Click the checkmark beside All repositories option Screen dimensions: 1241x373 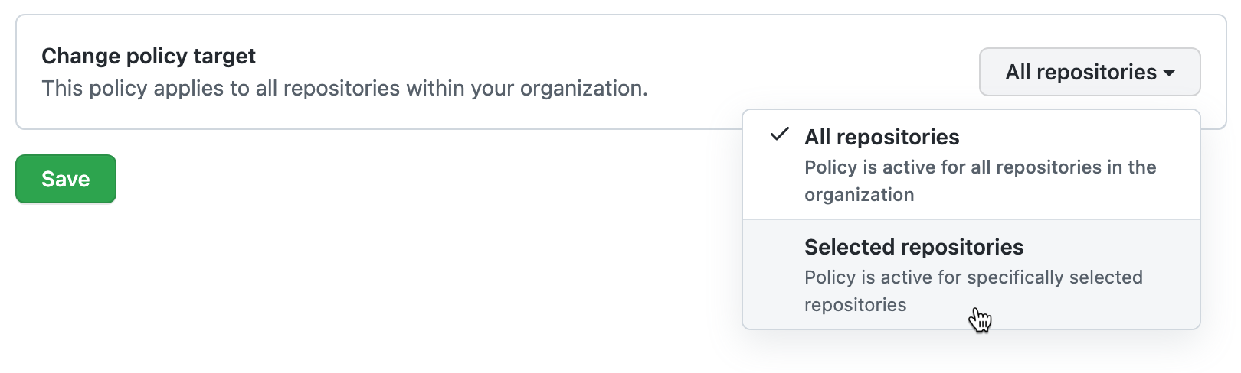click(780, 135)
